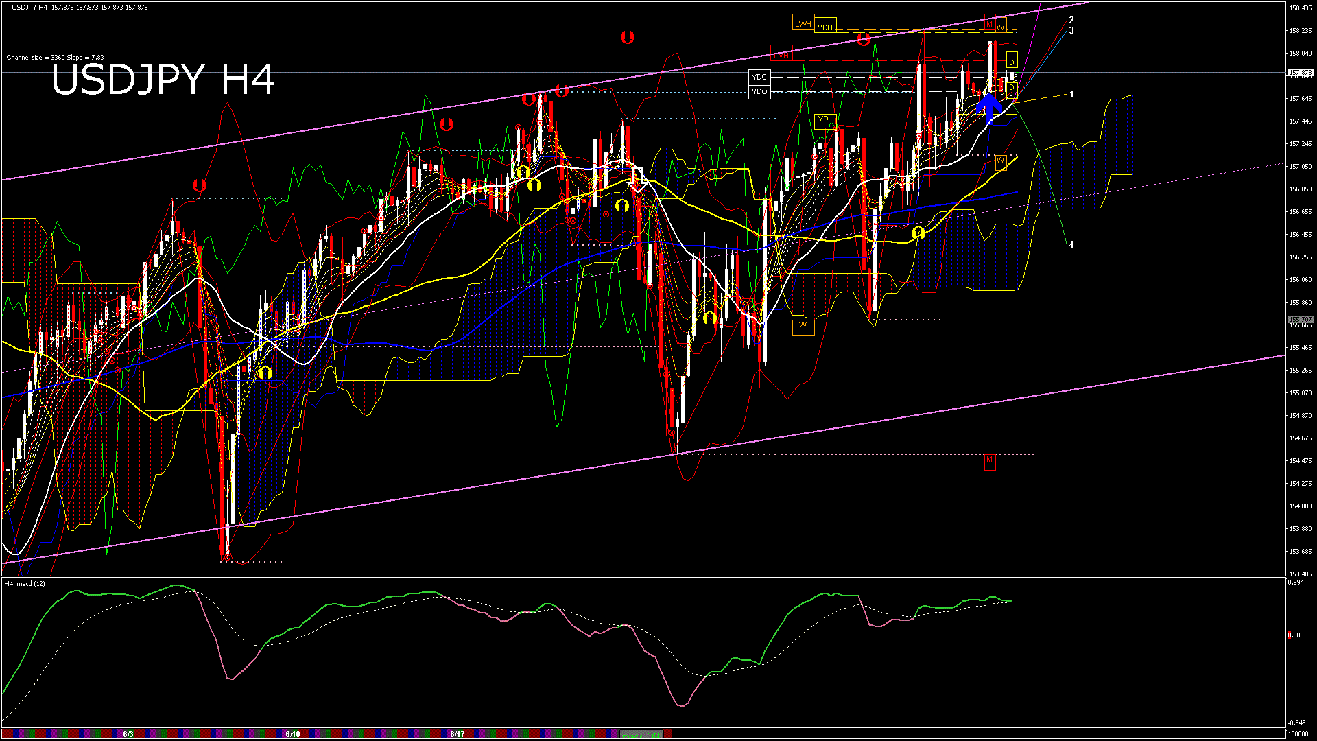Click the blue up-arrow buy signal
This screenshot has height=741, width=1317.
(x=988, y=108)
